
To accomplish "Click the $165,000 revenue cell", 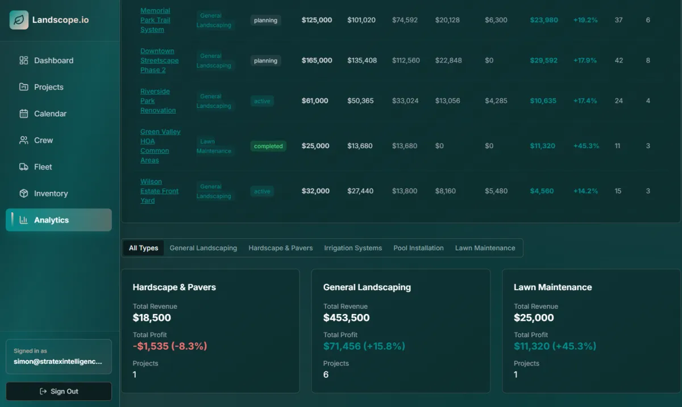I will 317,60.
